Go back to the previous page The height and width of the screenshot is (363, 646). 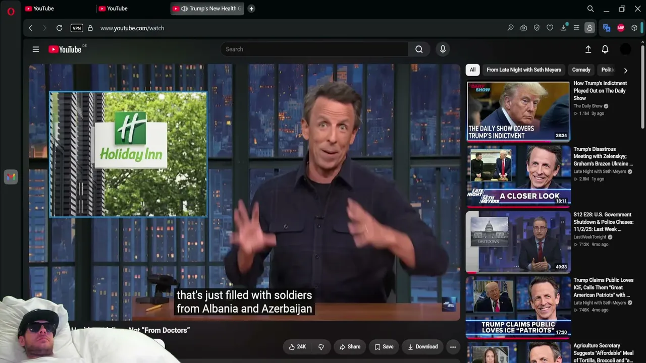[31, 28]
